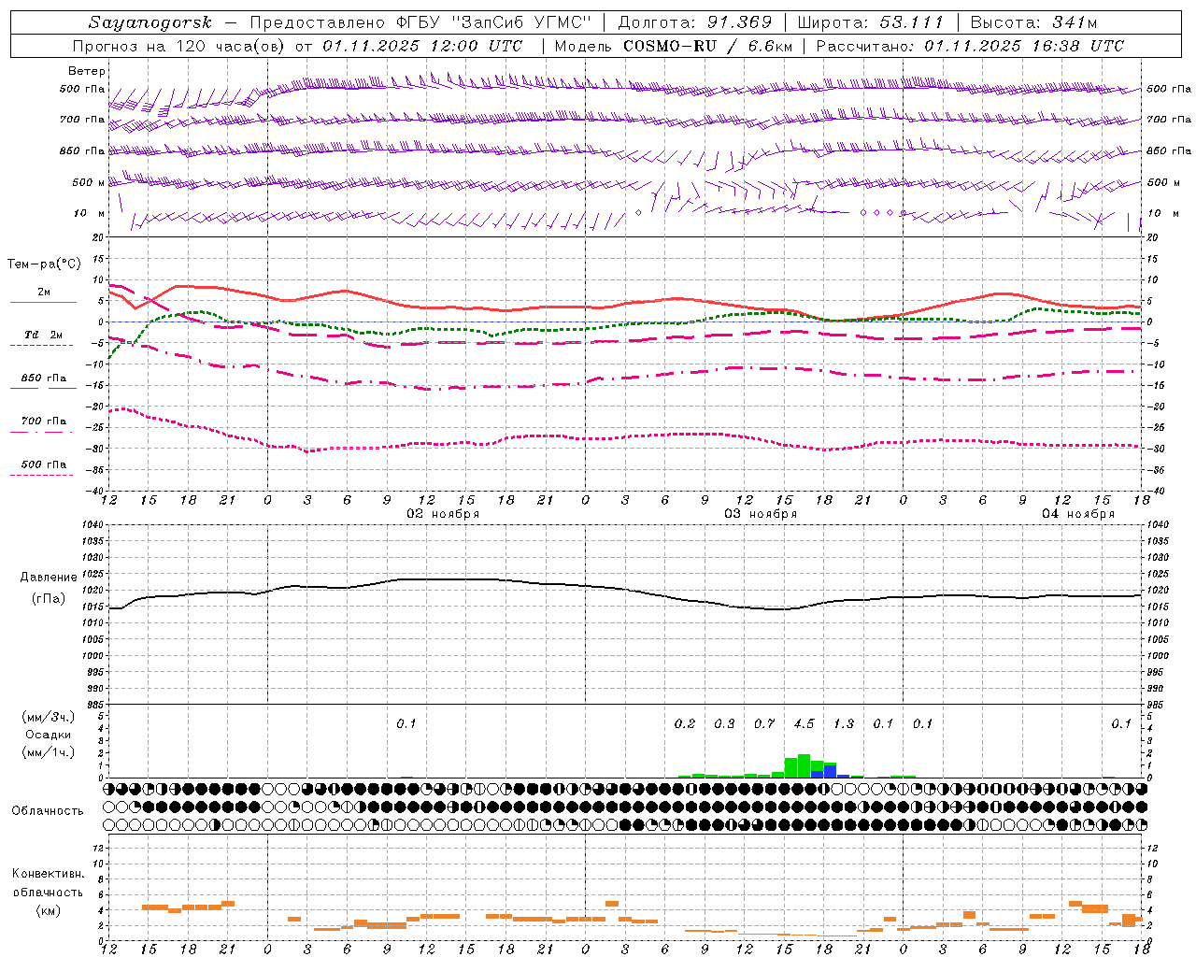1196x957 pixels.
Task: Click the 10 м wind level label on left
Action: click(88, 214)
